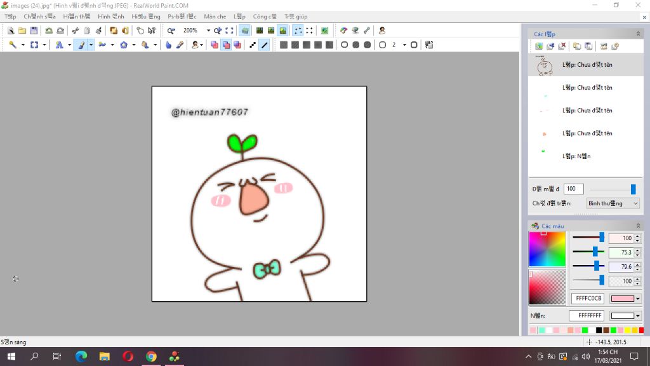Select the top layer with character thumbnail

(586, 65)
